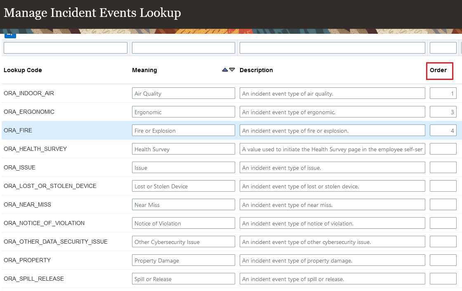
Task: Click the partially visible blue toolbar icon
Action: [10, 35]
